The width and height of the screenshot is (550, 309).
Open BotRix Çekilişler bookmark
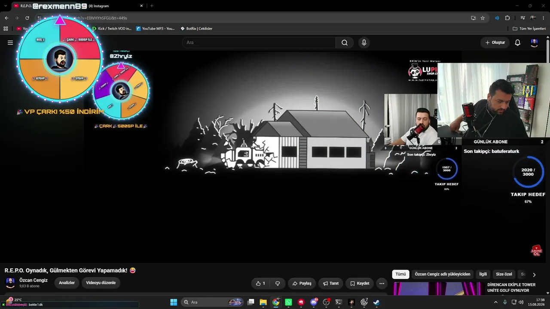click(x=196, y=29)
